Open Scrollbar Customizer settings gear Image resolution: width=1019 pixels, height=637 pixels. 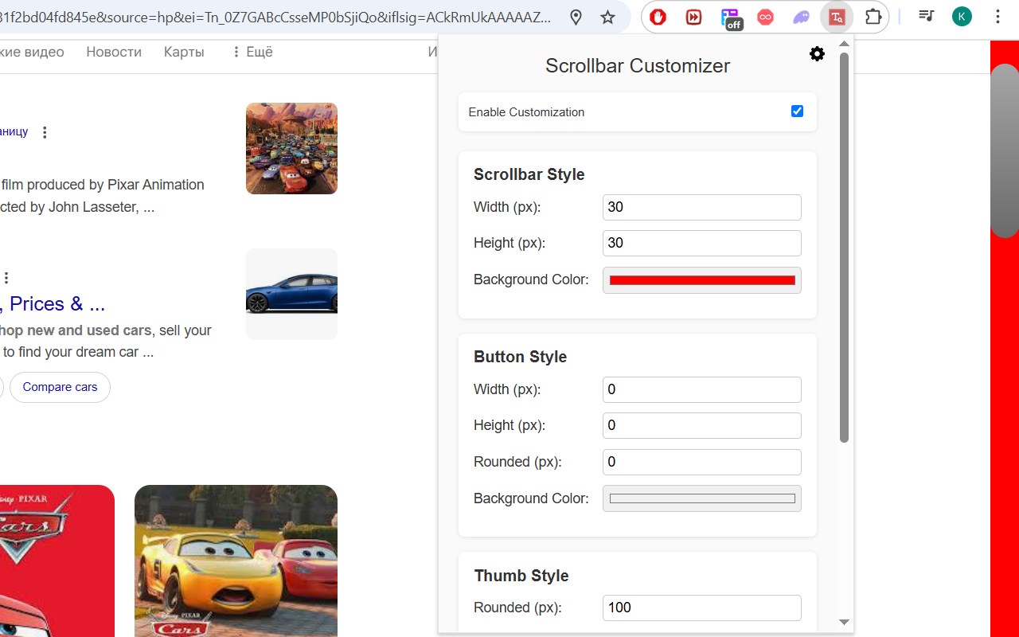tap(817, 54)
